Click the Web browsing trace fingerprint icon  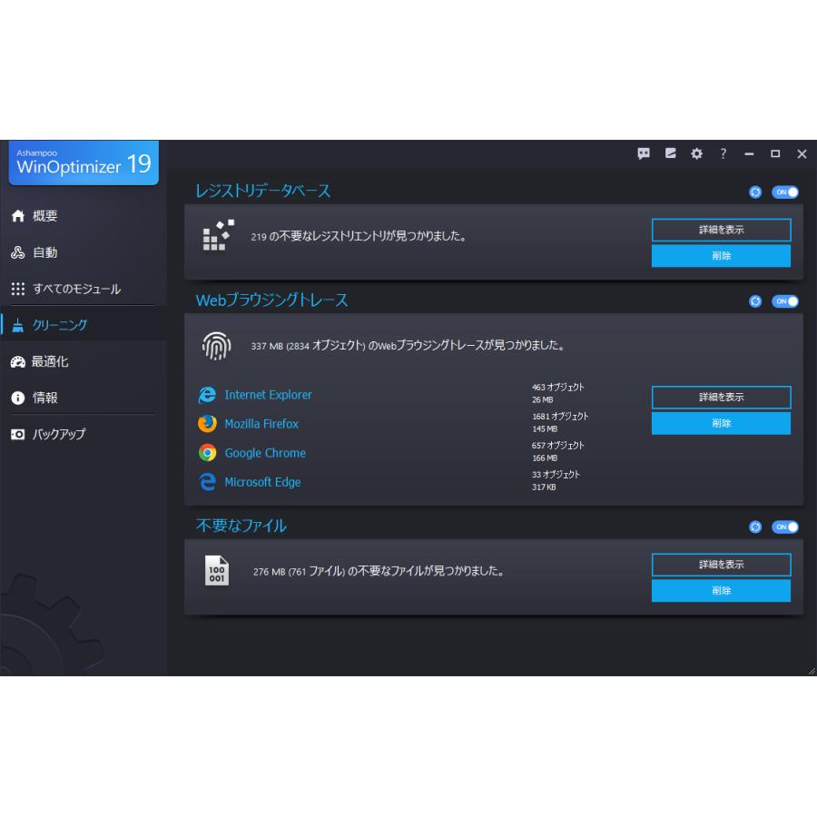pyautogui.click(x=215, y=345)
